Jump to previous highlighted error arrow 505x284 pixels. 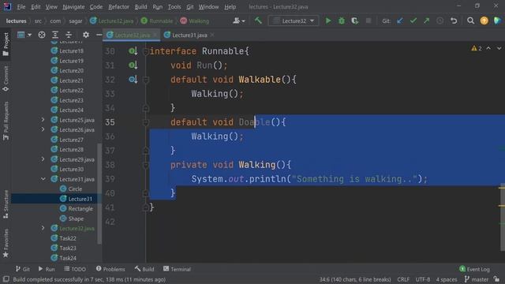point(488,48)
